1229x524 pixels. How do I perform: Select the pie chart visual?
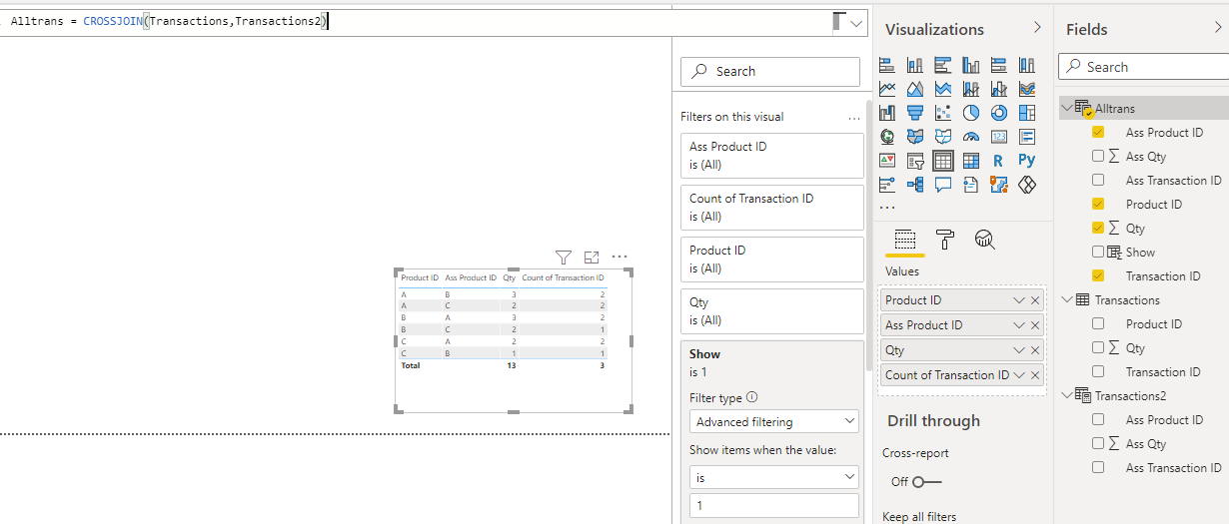(971, 113)
